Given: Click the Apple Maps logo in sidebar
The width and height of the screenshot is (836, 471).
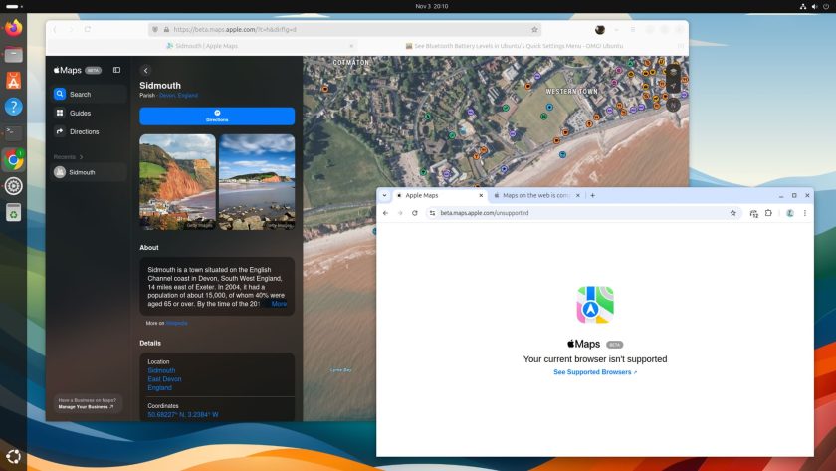Looking at the screenshot, I should click(68, 70).
